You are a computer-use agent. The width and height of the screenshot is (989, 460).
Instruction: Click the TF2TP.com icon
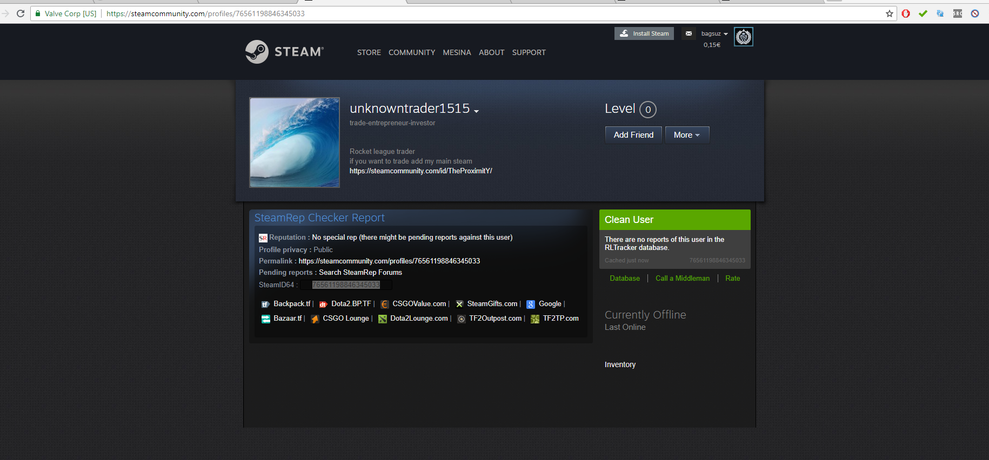tap(535, 319)
